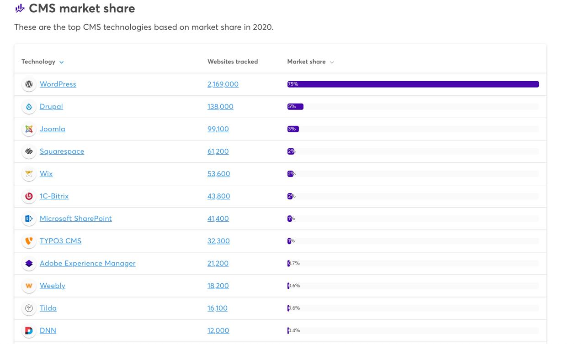
Task: Open the Microsoft SharePoint link
Action: coord(76,218)
